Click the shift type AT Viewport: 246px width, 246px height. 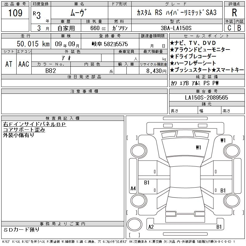(9, 64)
